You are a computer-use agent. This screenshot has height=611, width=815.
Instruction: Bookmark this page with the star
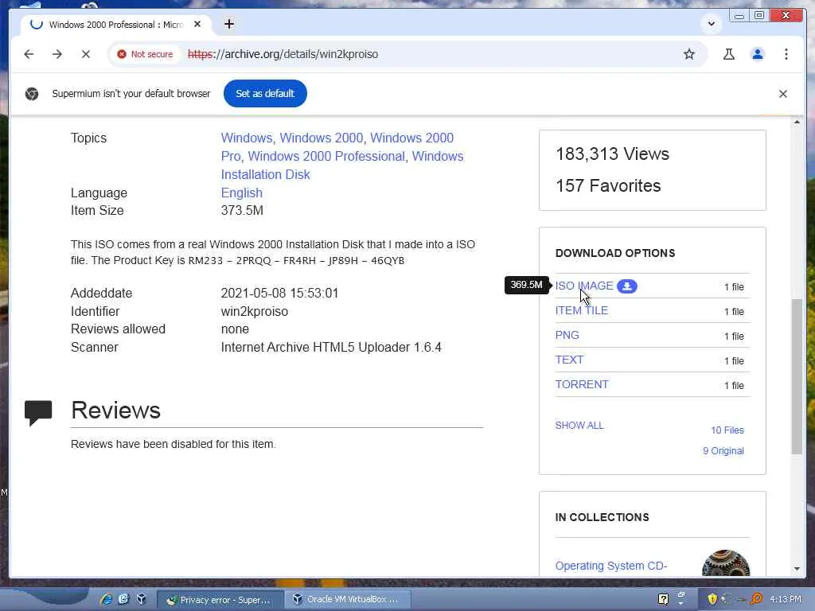(x=688, y=54)
